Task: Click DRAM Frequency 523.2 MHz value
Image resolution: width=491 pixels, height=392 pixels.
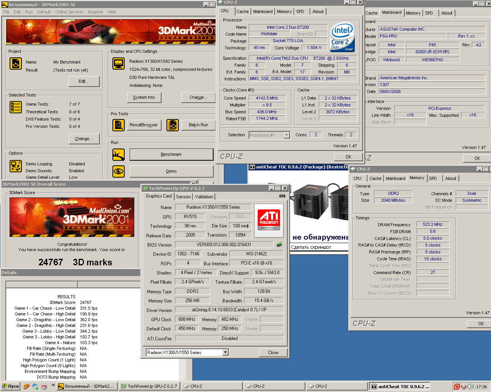Action: pos(433,224)
